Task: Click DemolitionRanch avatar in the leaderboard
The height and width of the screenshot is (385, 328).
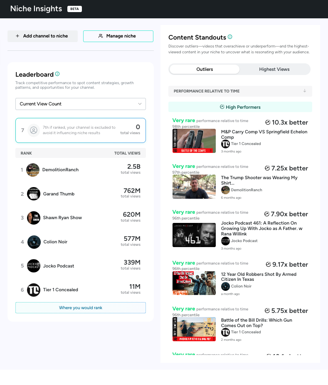Action: tap(33, 170)
